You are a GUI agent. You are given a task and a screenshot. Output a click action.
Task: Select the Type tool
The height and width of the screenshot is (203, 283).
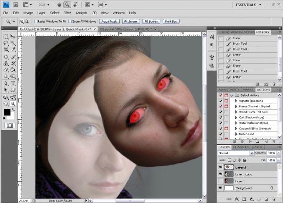13,83
